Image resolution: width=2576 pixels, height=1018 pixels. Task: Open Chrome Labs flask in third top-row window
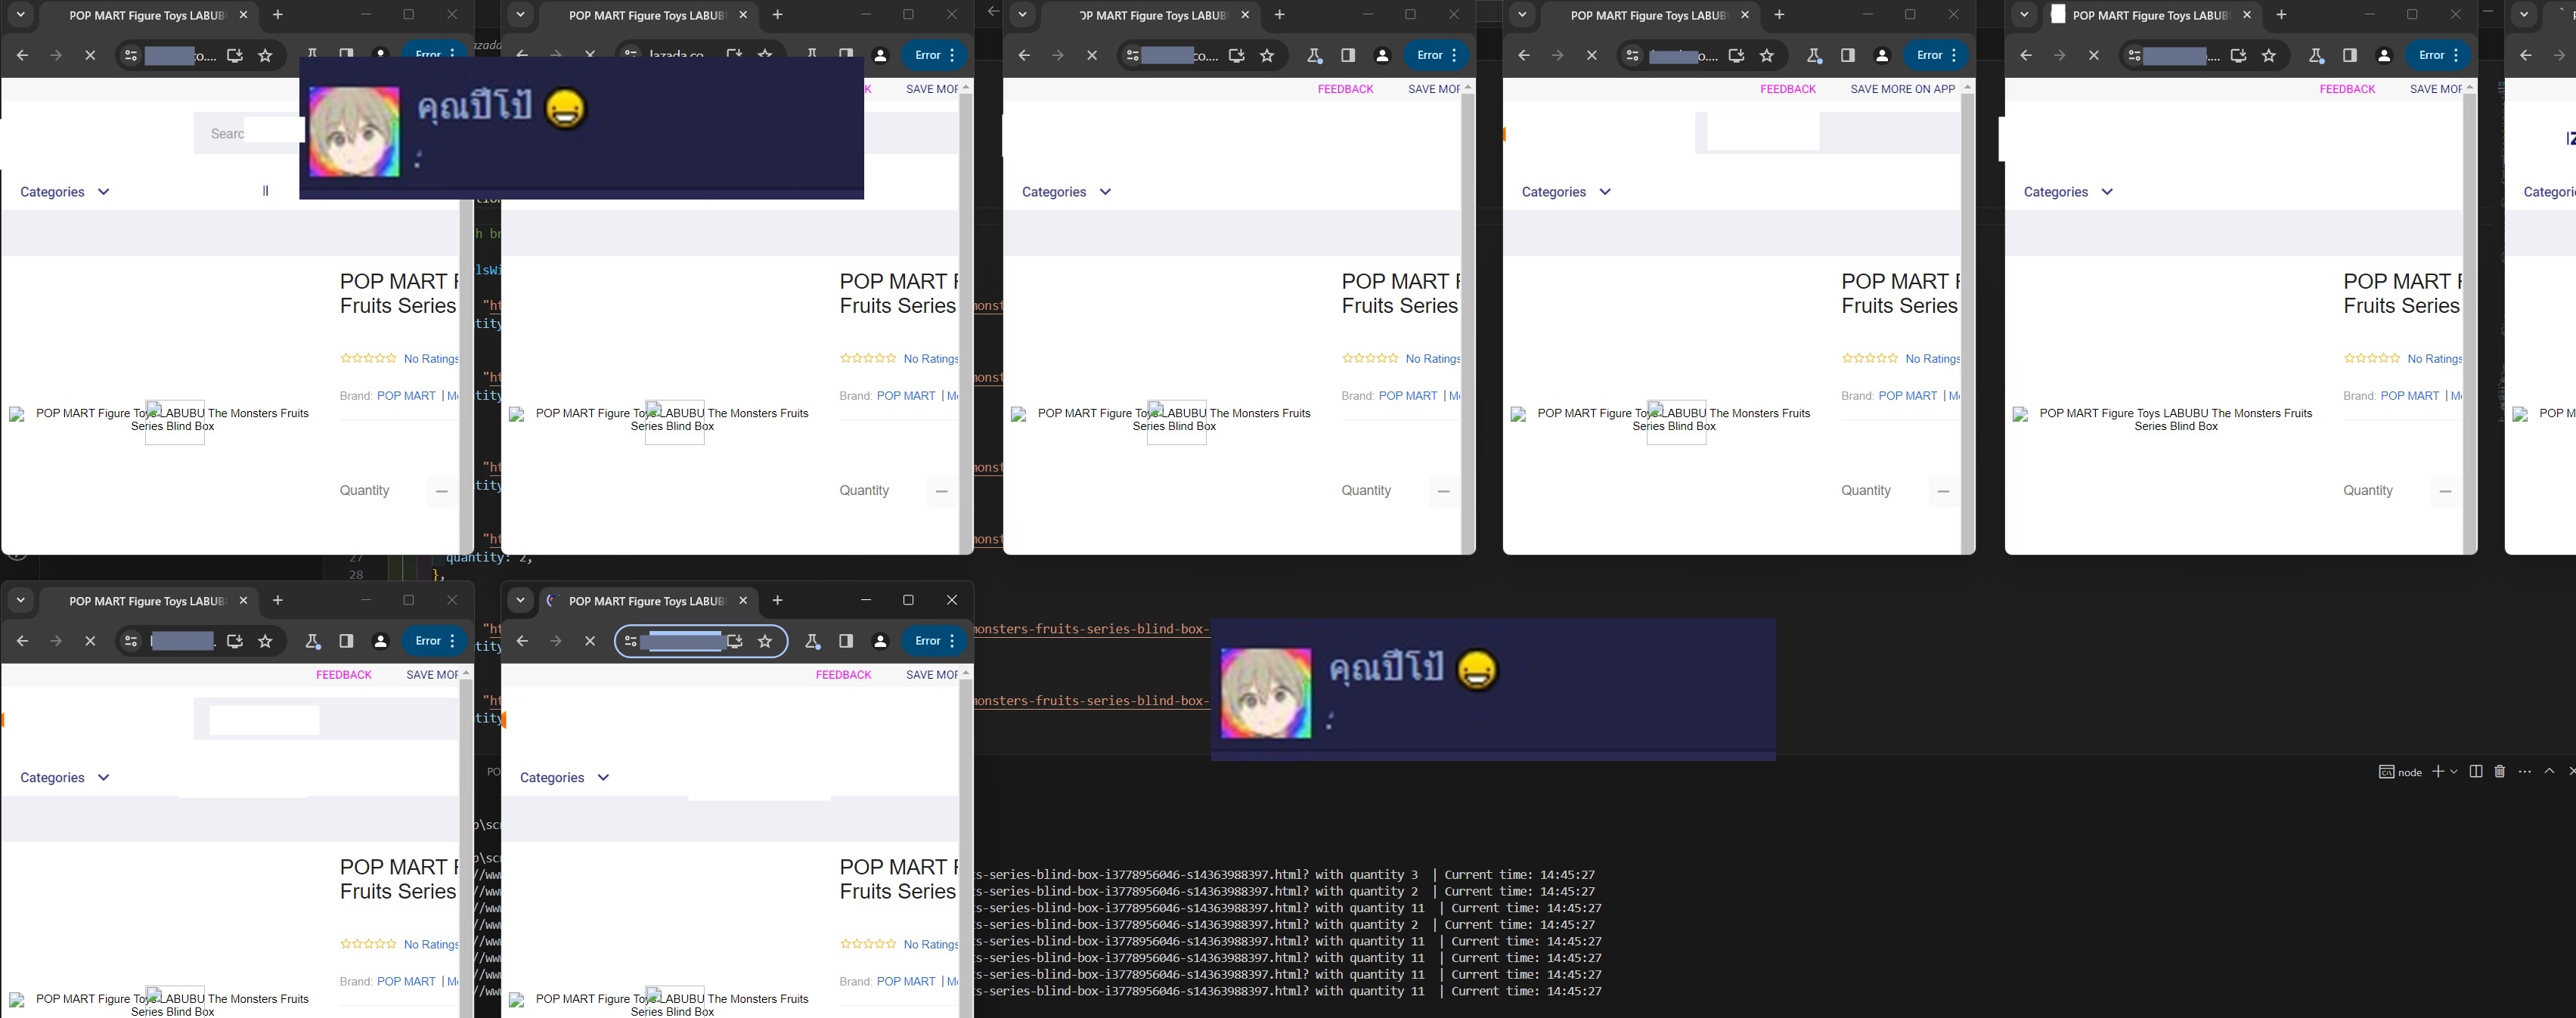point(1314,56)
